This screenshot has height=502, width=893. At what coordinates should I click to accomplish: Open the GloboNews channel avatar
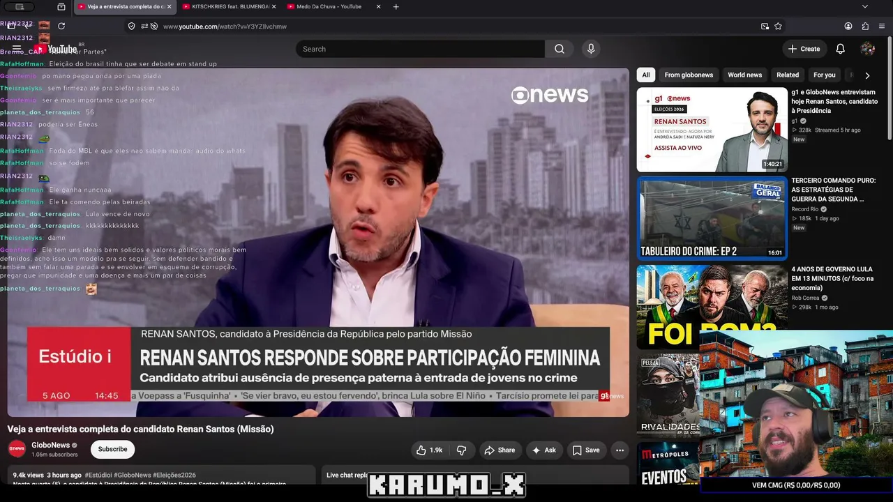coord(17,449)
